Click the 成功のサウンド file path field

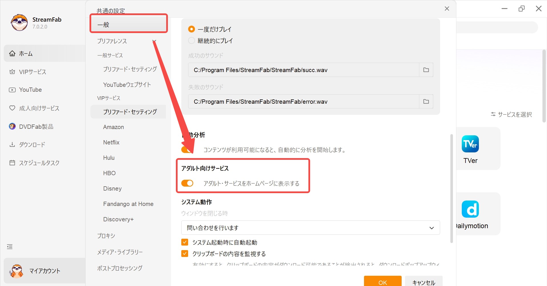click(x=304, y=70)
